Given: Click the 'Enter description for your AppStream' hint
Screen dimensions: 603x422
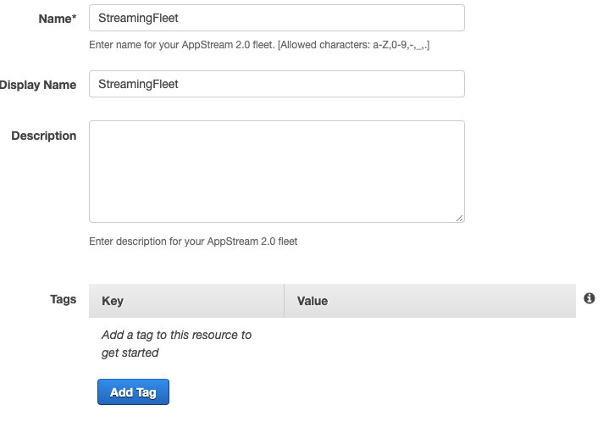Looking at the screenshot, I should pyautogui.click(x=193, y=242).
